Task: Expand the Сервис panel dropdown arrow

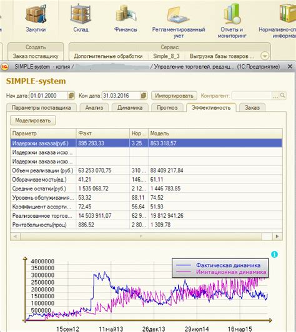Action: 265,56
